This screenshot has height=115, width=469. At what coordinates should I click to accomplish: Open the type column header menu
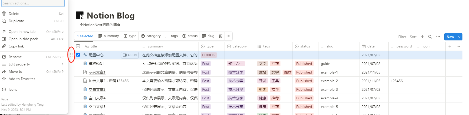pyautogui.click(x=212, y=46)
